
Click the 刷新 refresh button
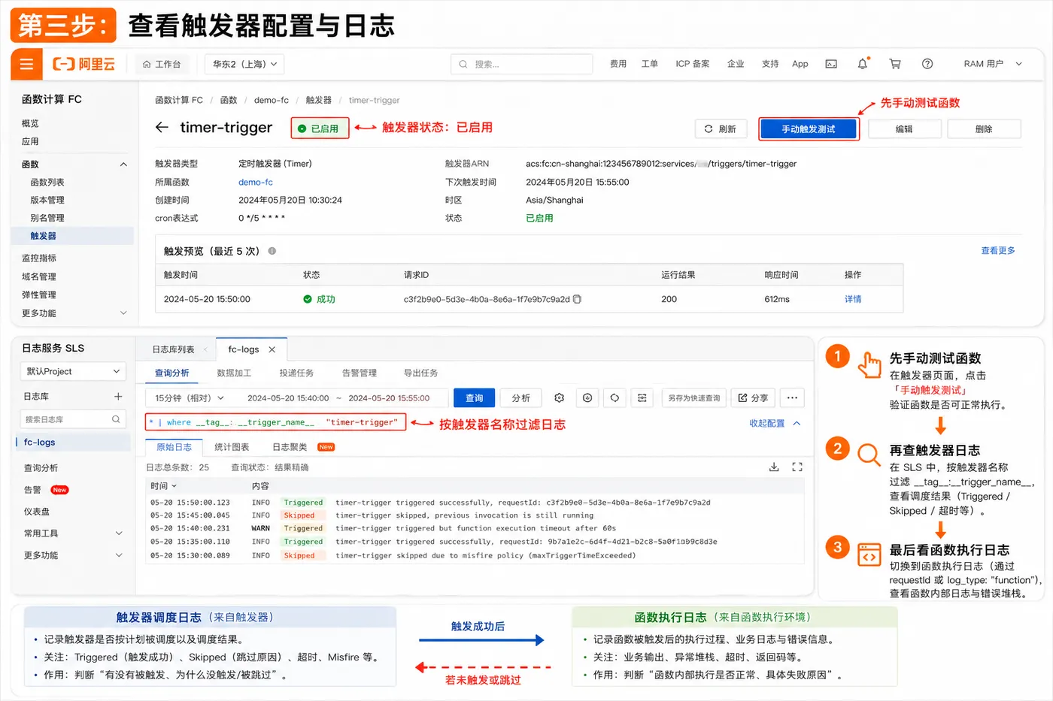721,129
